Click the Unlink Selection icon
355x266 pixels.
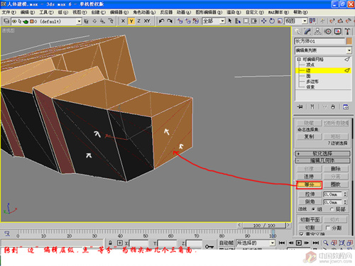[x=188, y=21]
